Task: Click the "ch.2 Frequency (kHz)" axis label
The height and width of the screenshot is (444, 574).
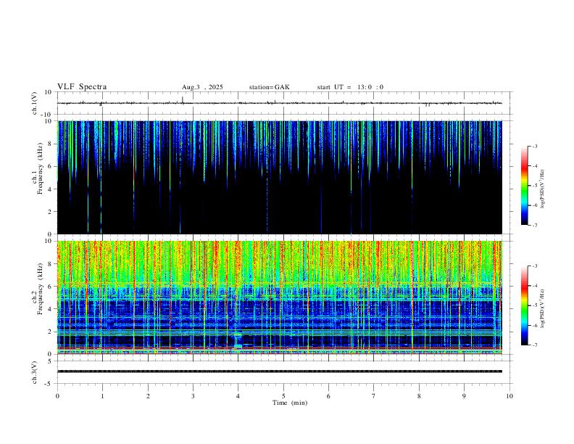Action: tap(38, 289)
